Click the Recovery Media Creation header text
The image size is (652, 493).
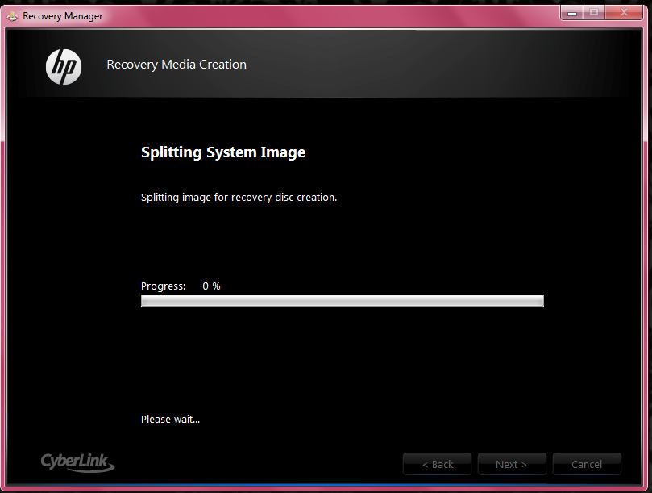(176, 65)
